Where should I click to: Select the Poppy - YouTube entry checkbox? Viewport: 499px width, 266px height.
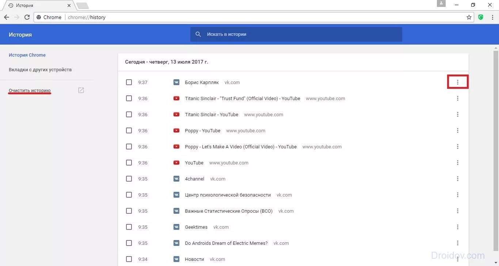point(129,130)
